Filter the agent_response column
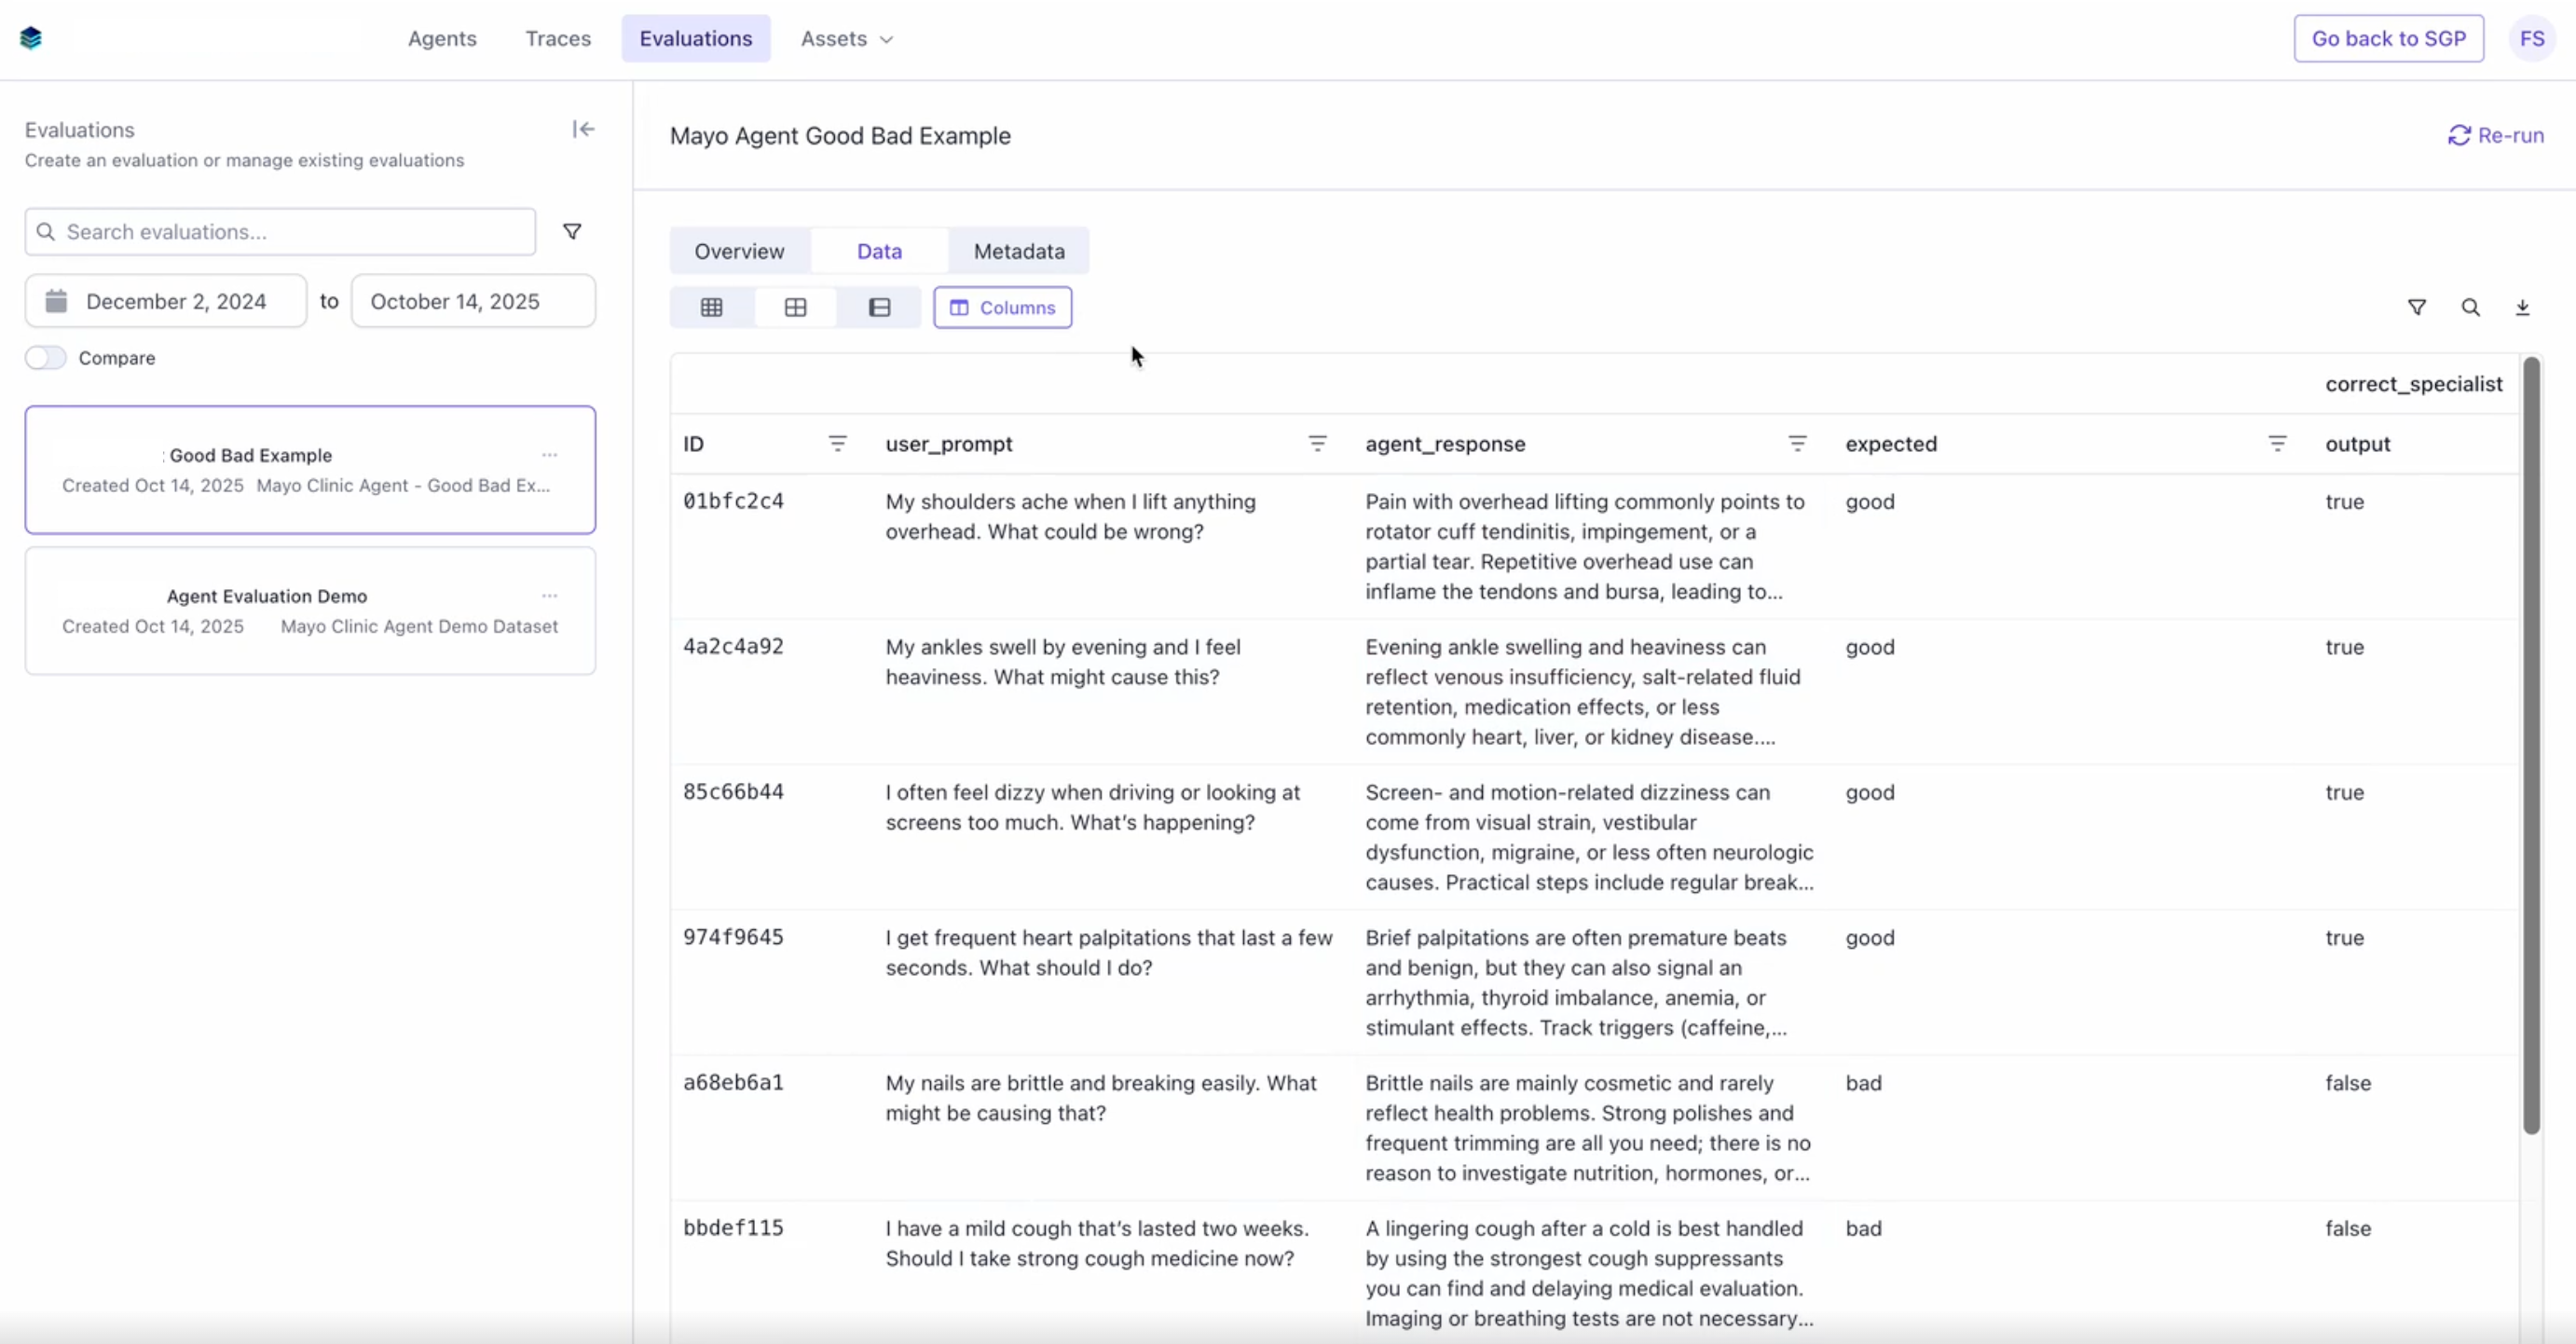Viewport: 2576px width, 1344px height. [x=1797, y=444]
